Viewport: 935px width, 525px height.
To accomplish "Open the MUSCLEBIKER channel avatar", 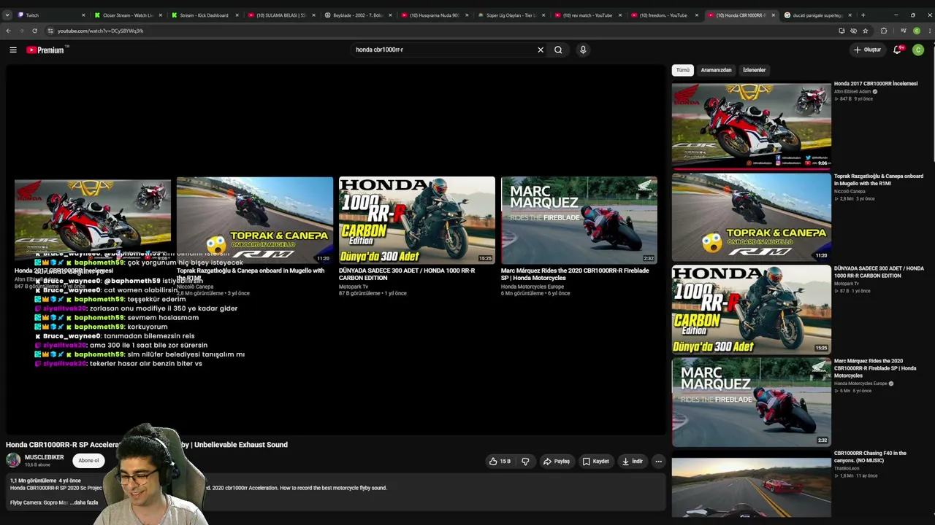I will click(x=13, y=460).
